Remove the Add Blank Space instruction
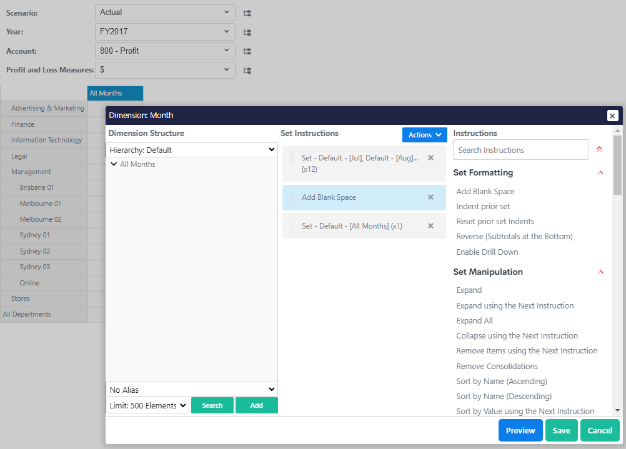This screenshot has width=626, height=449. point(430,197)
